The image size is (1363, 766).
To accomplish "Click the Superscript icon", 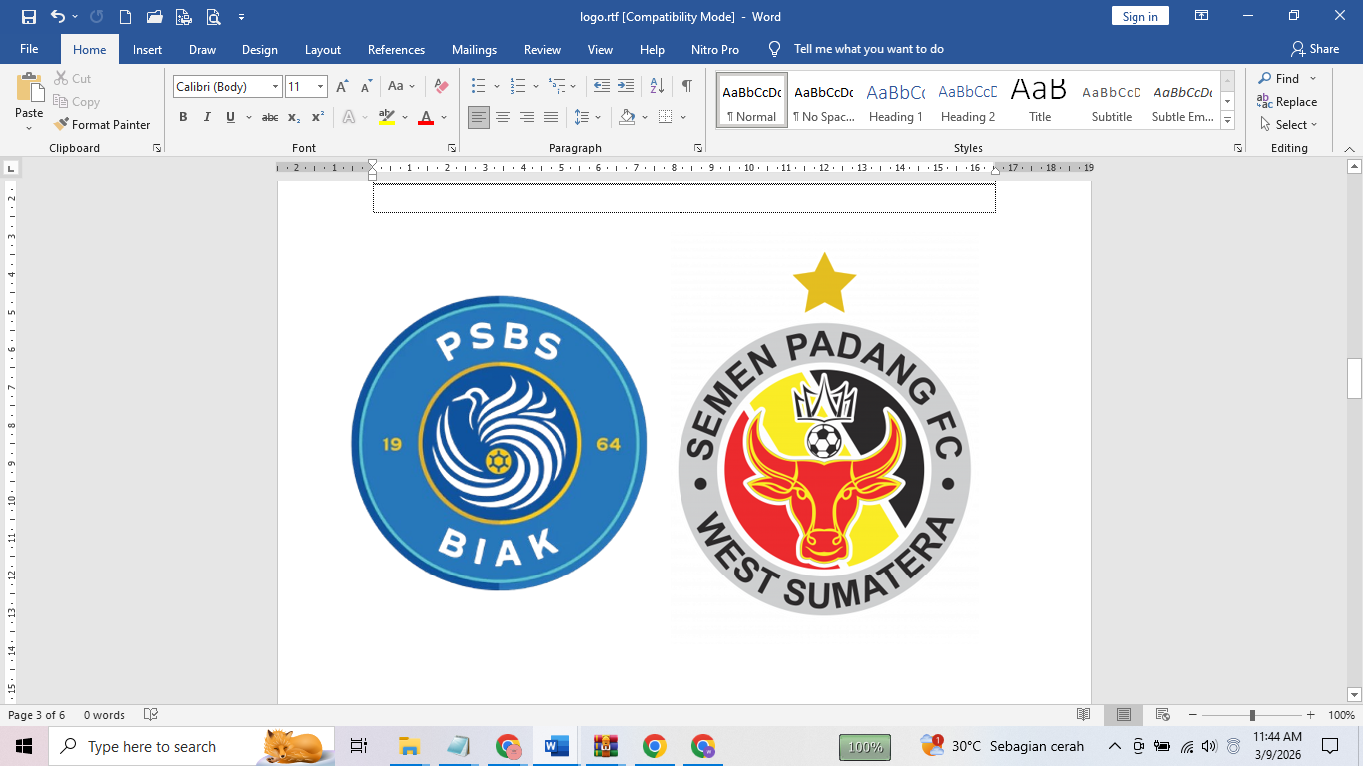I will pos(317,117).
